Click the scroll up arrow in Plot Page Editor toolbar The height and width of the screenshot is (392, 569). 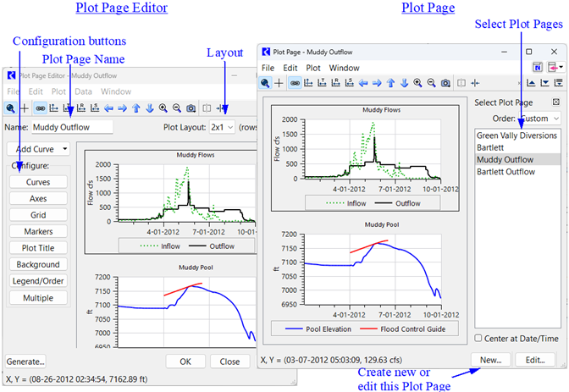tap(136, 108)
